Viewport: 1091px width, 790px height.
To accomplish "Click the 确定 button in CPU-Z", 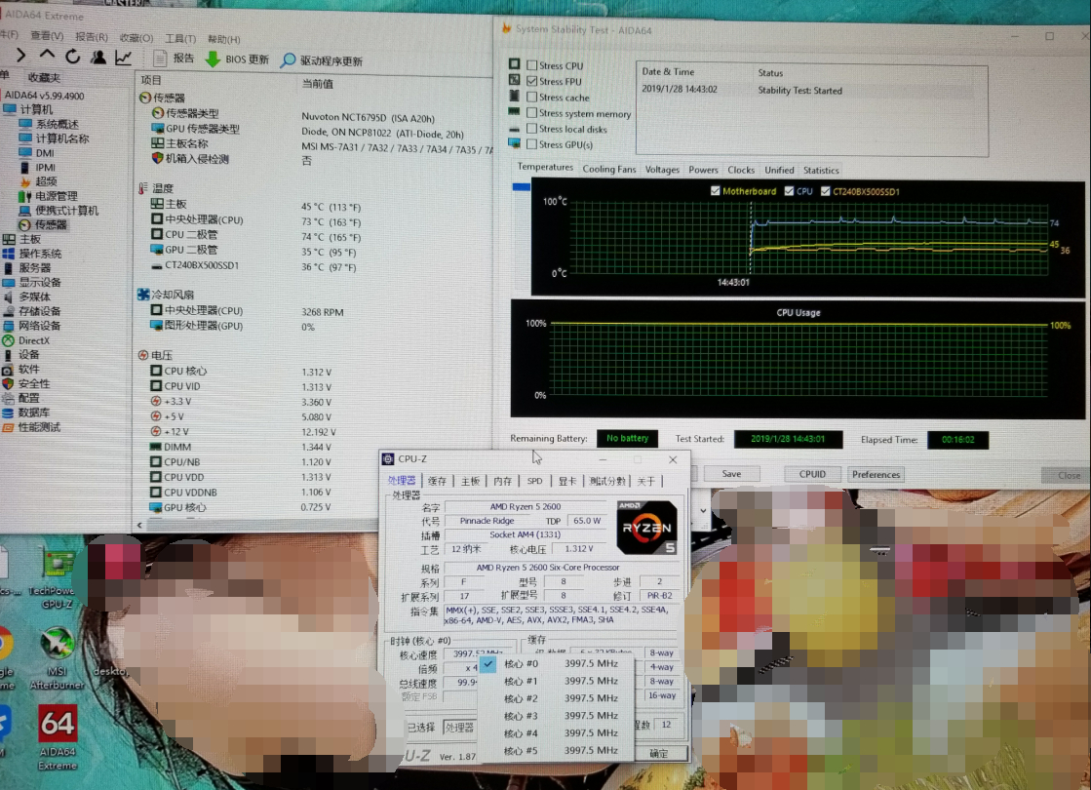I will 660,753.
